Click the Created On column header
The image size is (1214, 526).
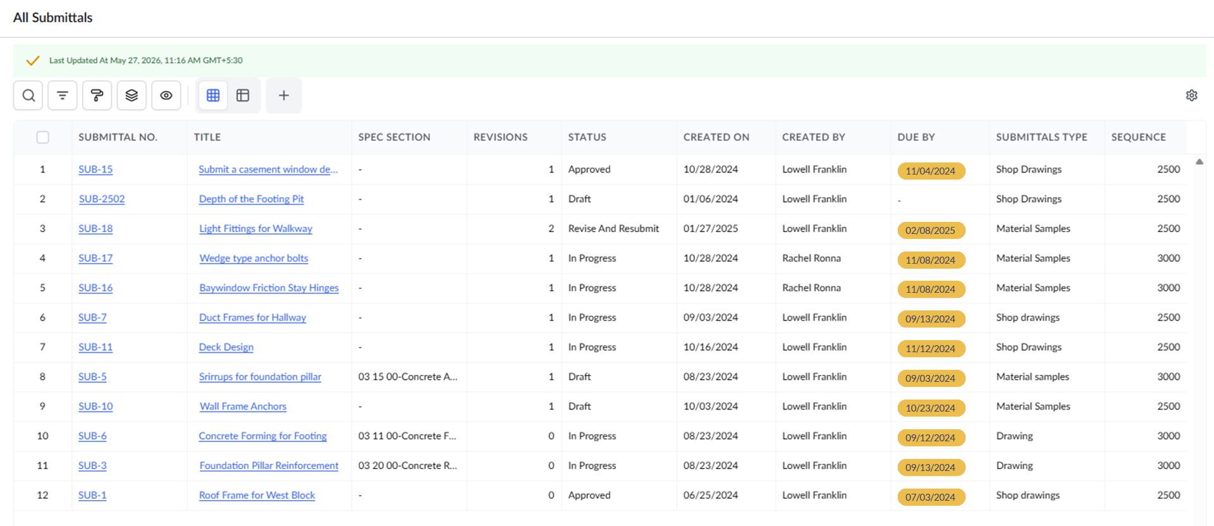click(716, 137)
